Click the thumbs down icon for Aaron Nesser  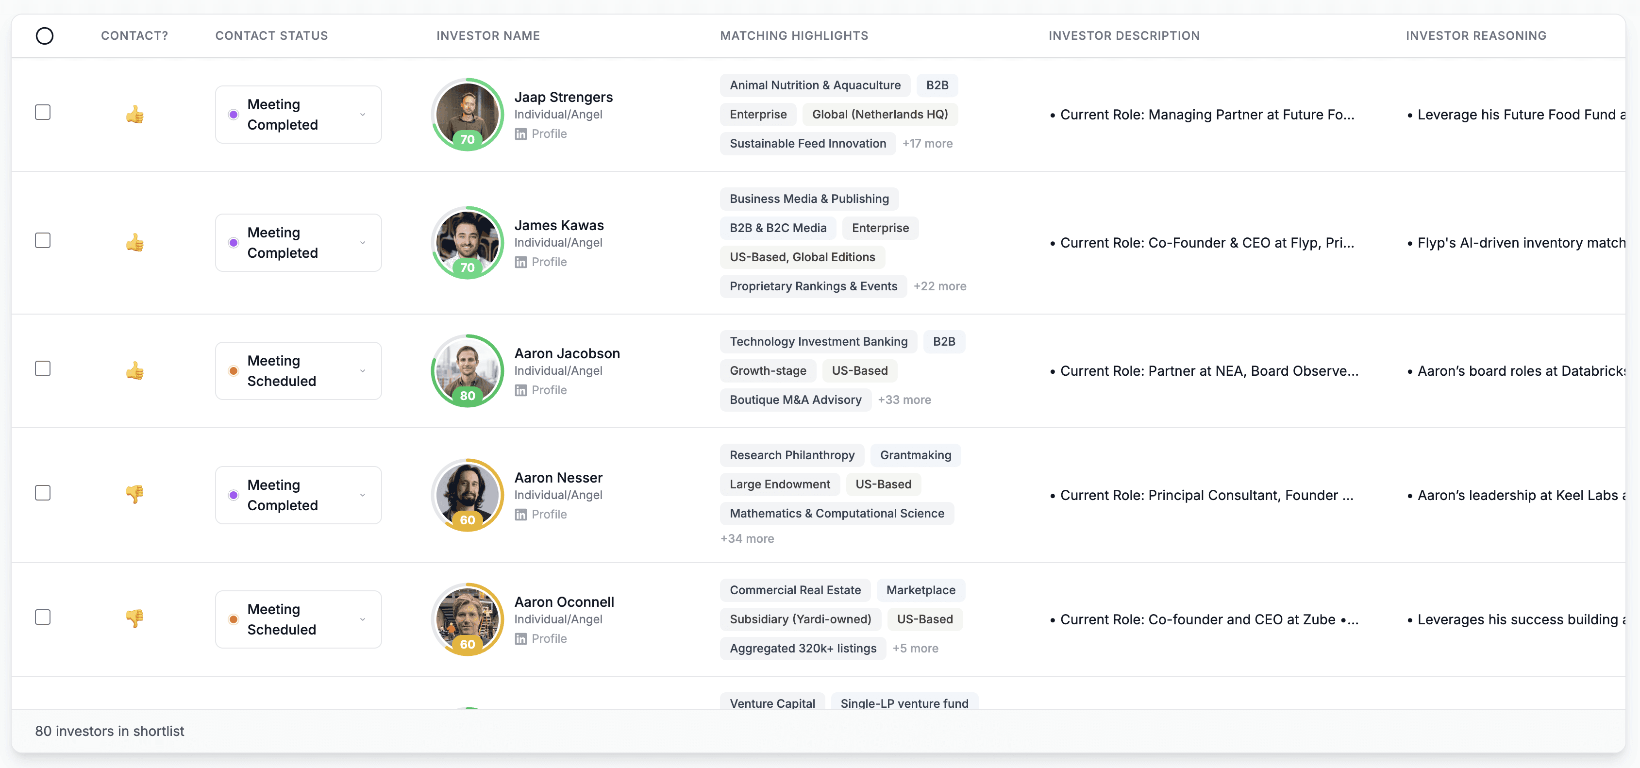click(x=135, y=495)
